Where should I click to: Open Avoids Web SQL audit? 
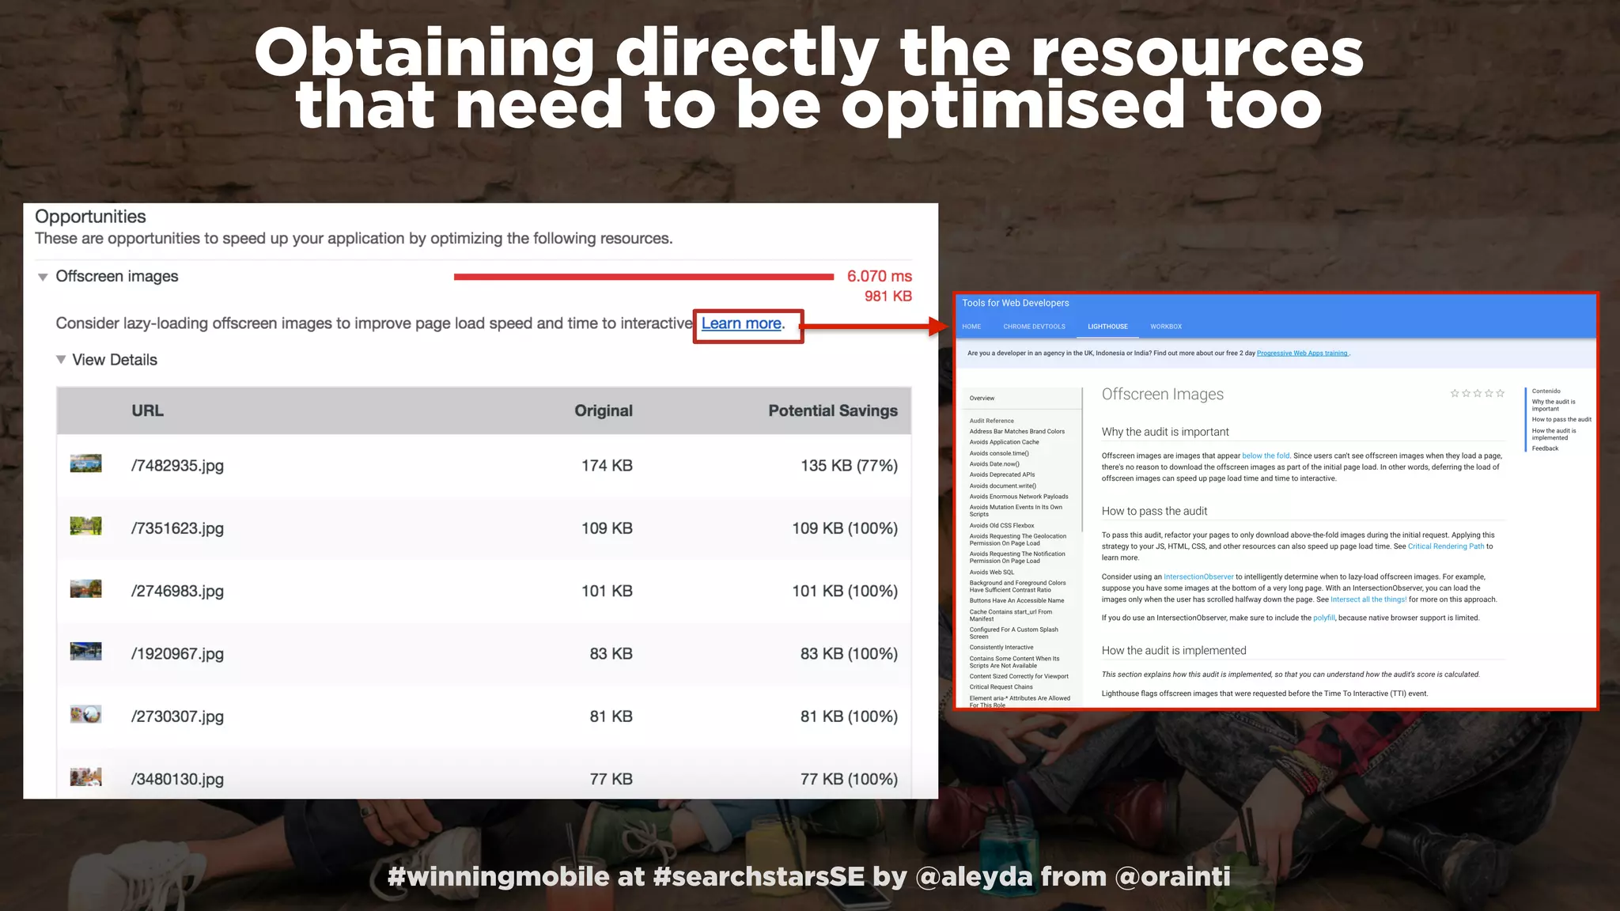coord(991,572)
